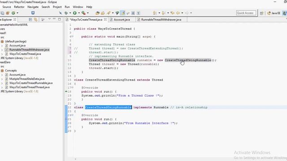Click the Open Perspective icon
This screenshot has height=161, width=287.
[x=262, y=13]
